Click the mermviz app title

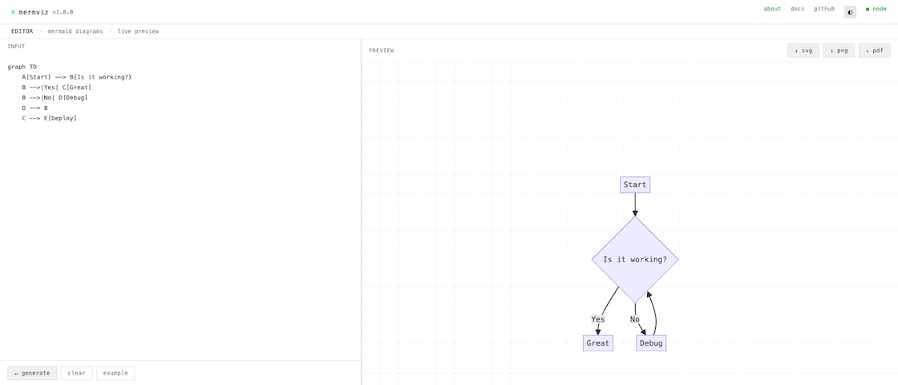(x=34, y=12)
